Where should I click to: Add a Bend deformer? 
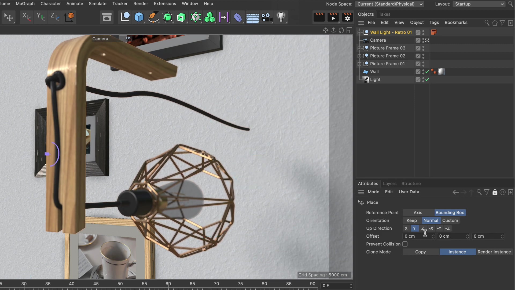point(238,17)
